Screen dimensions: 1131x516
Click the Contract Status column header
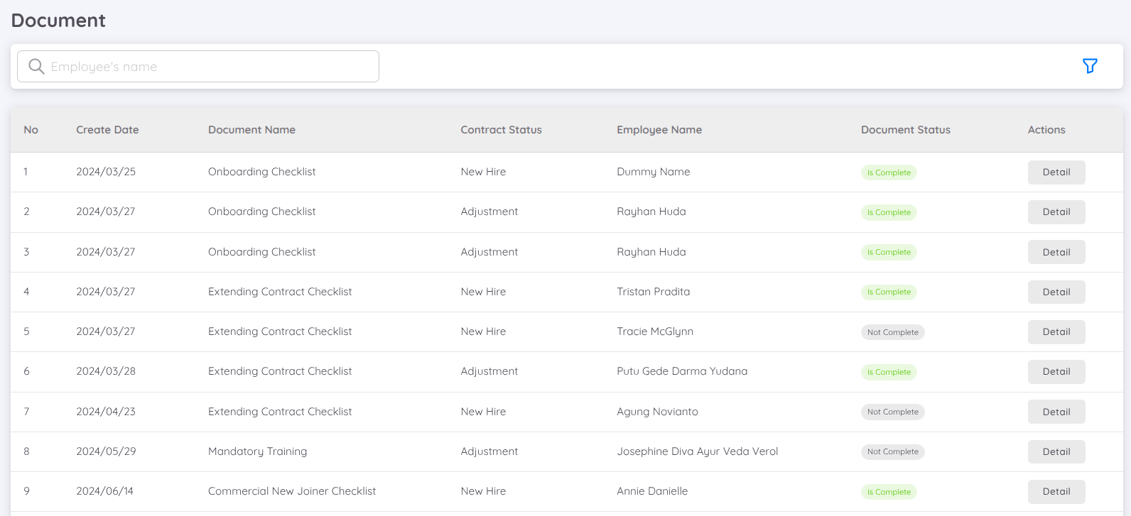tap(501, 130)
